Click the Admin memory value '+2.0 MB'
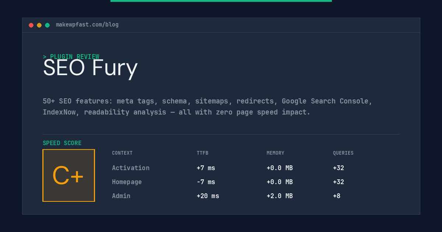 pos(280,196)
